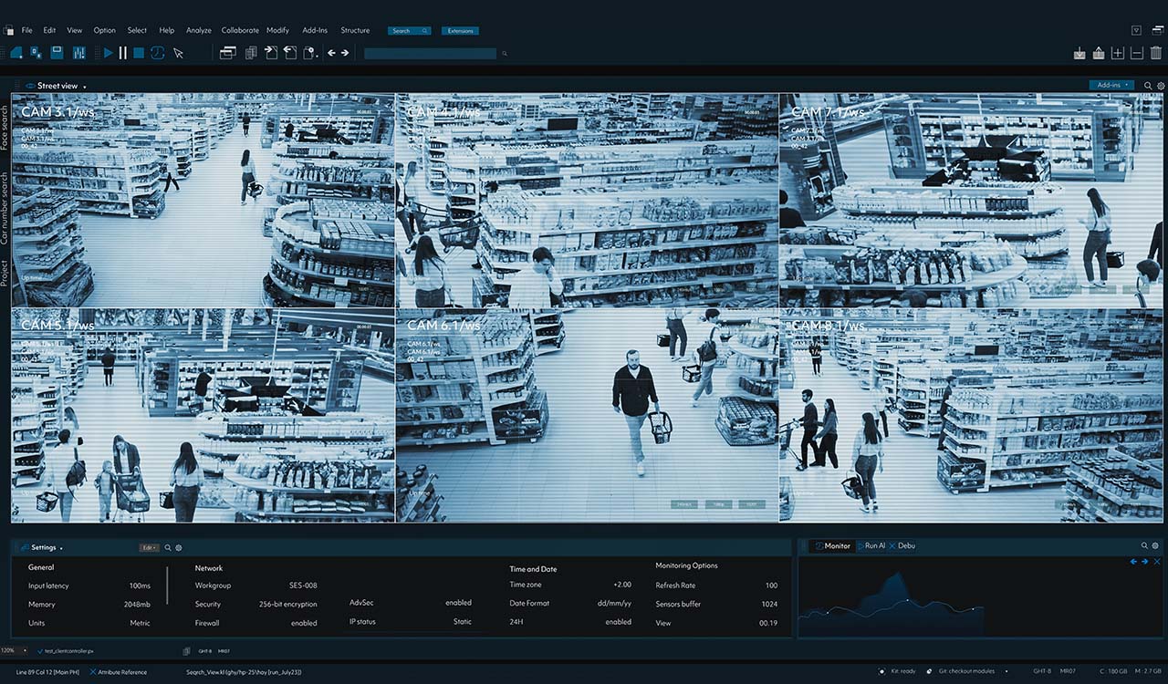The width and height of the screenshot is (1168, 684).
Task: Select the arrow pointer tool
Action: coord(178,53)
